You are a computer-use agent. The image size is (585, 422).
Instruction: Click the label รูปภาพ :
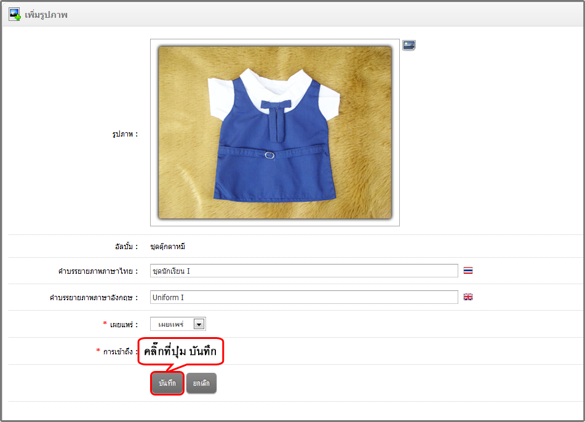(125, 134)
